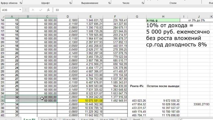Image resolution: width=213 pixels, height=120 pixels.
Task: Select the cell 235 769,41
Action: pos(115,20)
